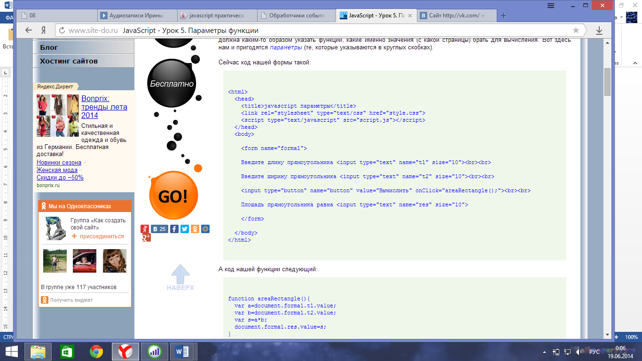642x361 pixels.
Task: Switch to Обработчики событи tab
Action: click(x=297, y=16)
